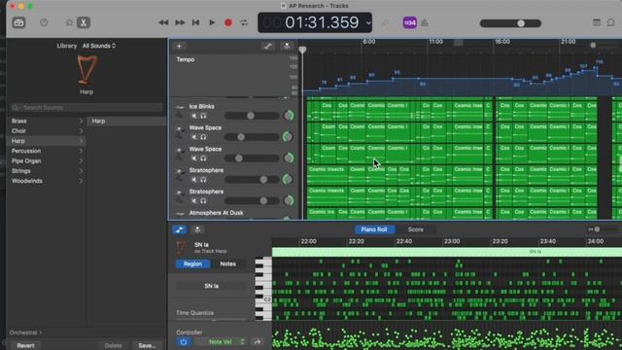Toggle the Metronome

[x=425, y=22]
